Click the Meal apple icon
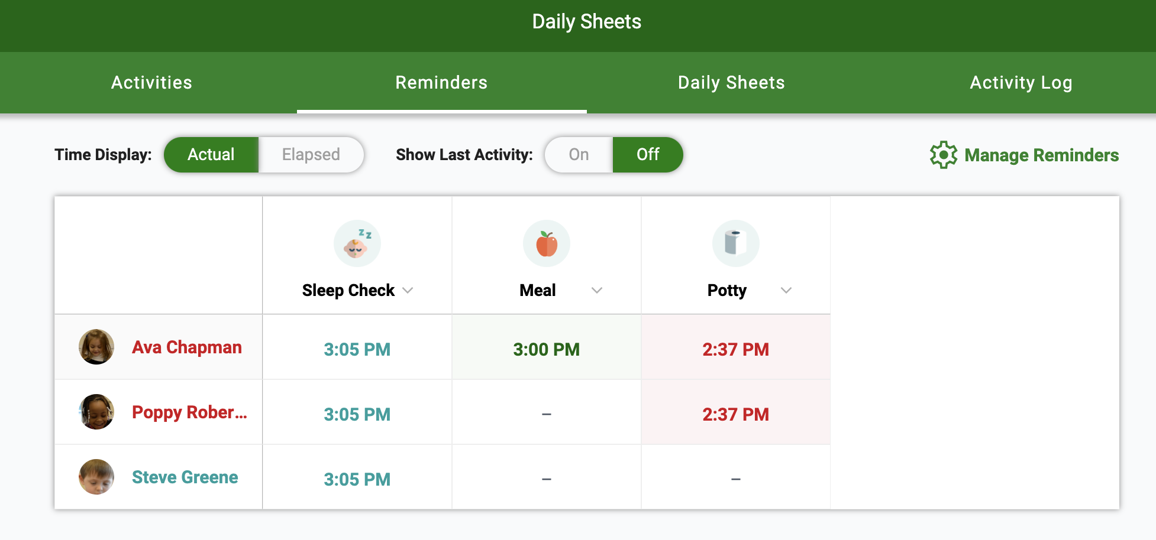This screenshot has width=1156, height=540. click(x=547, y=243)
